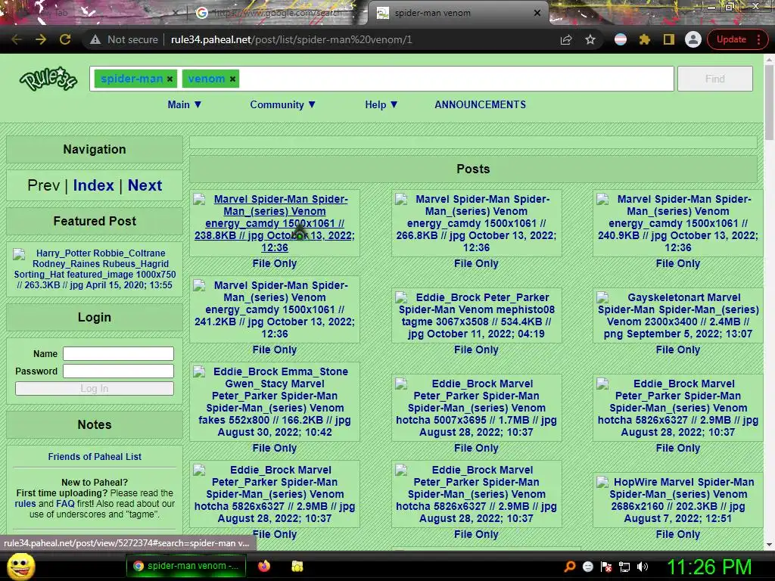Click the Log In button
Image resolution: width=775 pixels, height=581 pixels.
click(95, 389)
